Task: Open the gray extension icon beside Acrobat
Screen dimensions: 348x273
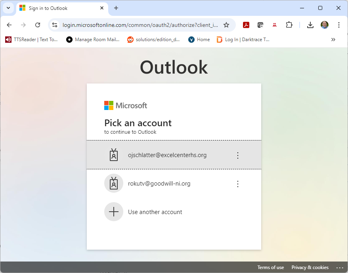Action: coord(260,25)
